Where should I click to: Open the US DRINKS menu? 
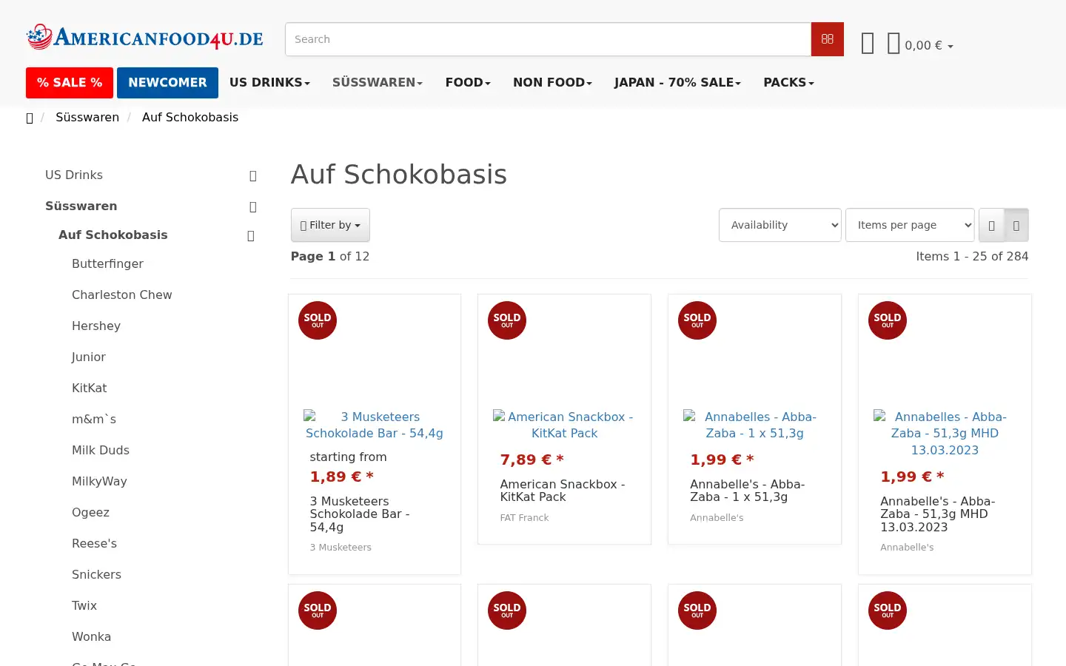pyautogui.click(x=269, y=82)
